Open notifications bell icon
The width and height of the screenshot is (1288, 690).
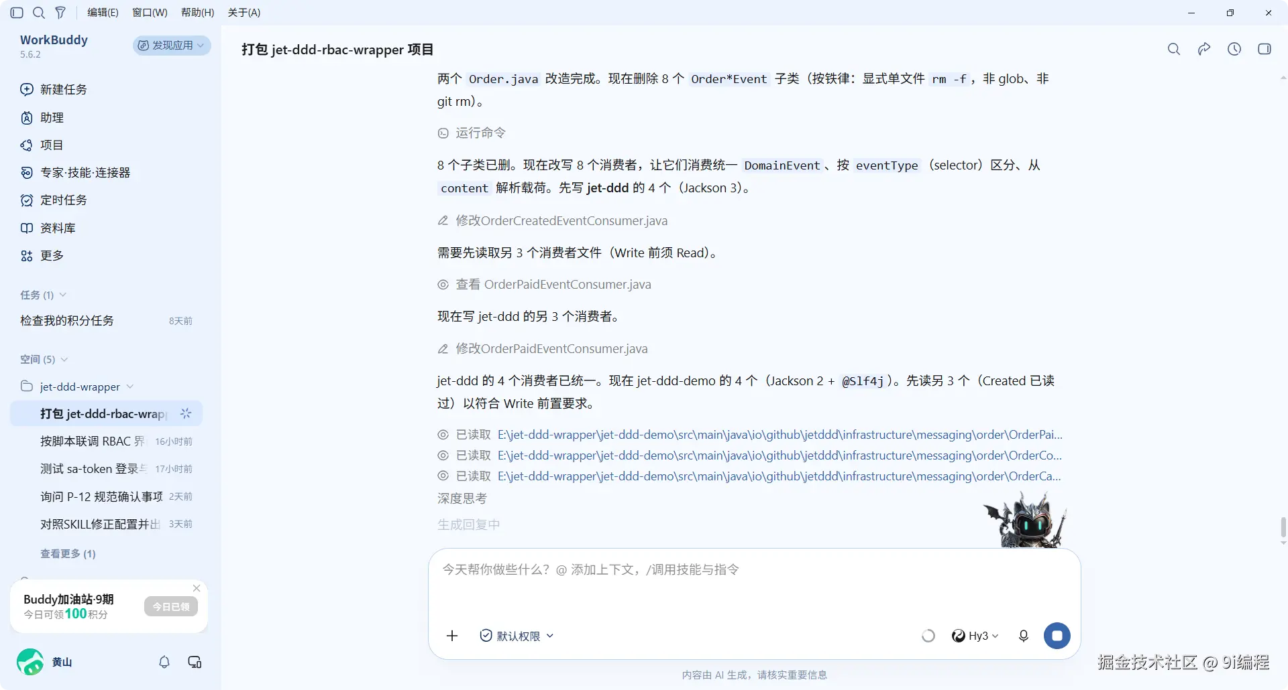pyautogui.click(x=164, y=662)
